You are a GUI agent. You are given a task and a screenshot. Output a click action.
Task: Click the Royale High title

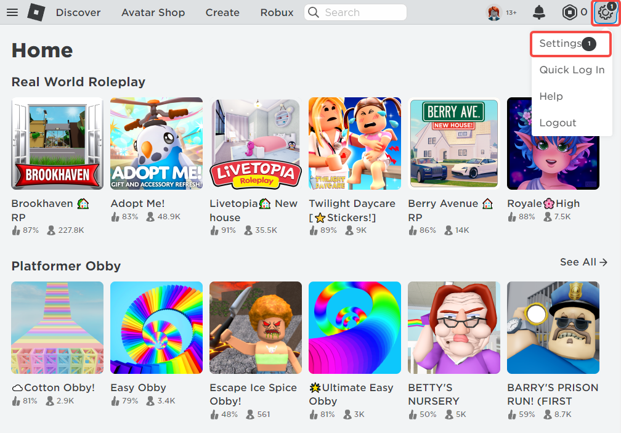click(543, 203)
